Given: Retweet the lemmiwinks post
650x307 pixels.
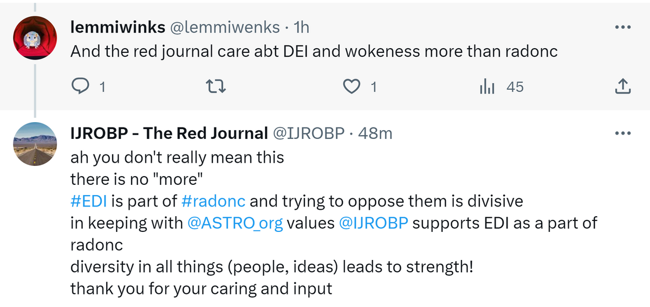Looking at the screenshot, I should [216, 86].
